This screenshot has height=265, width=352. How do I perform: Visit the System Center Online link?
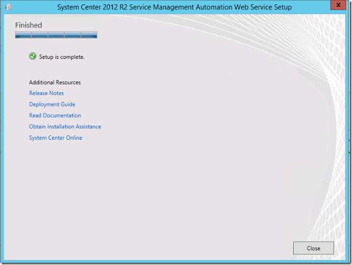pyautogui.click(x=55, y=138)
